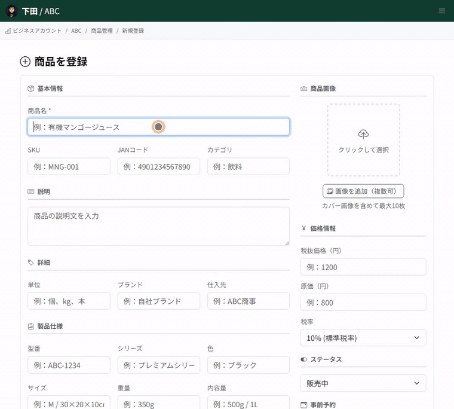Click the 製品仕様 section heading

tap(50, 326)
